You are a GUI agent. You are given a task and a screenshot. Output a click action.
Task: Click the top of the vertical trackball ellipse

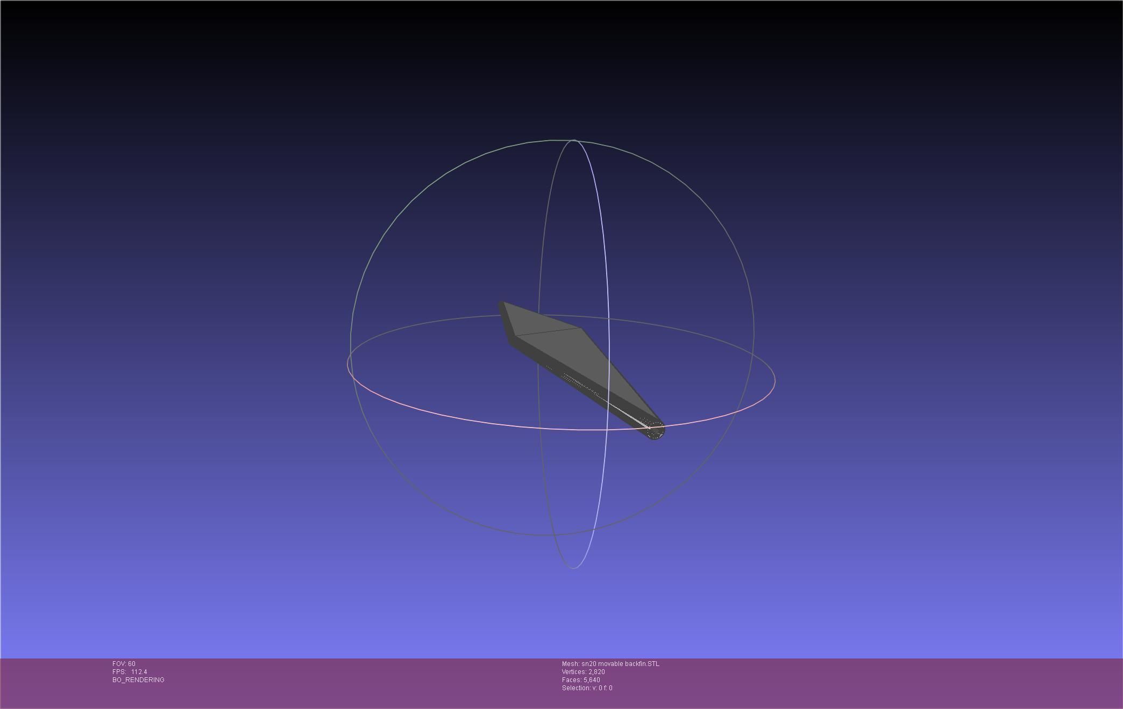[x=574, y=140]
